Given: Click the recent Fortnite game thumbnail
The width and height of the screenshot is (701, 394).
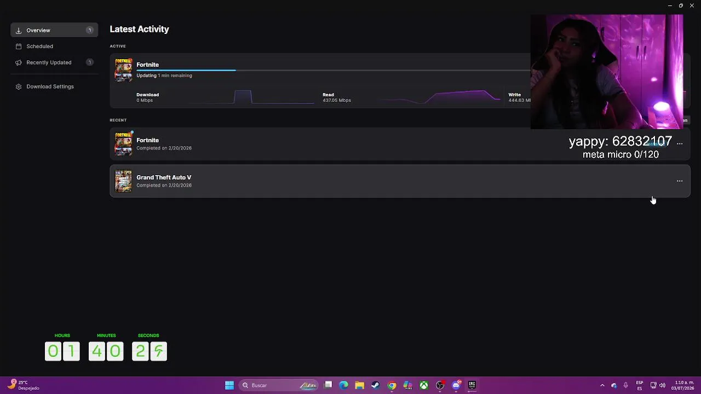Looking at the screenshot, I should coord(123,143).
